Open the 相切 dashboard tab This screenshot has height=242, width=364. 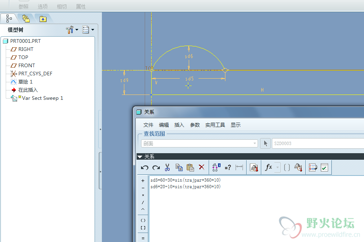click(x=62, y=7)
